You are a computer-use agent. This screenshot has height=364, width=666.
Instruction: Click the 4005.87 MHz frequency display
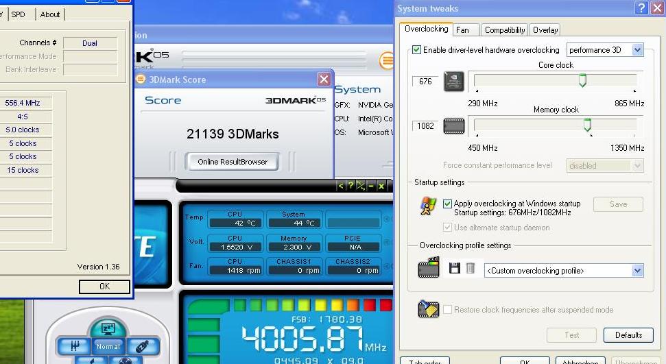pyautogui.click(x=314, y=339)
